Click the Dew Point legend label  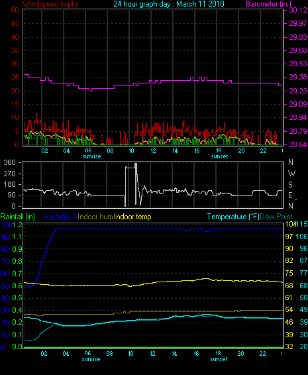pyautogui.click(x=276, y=217)
